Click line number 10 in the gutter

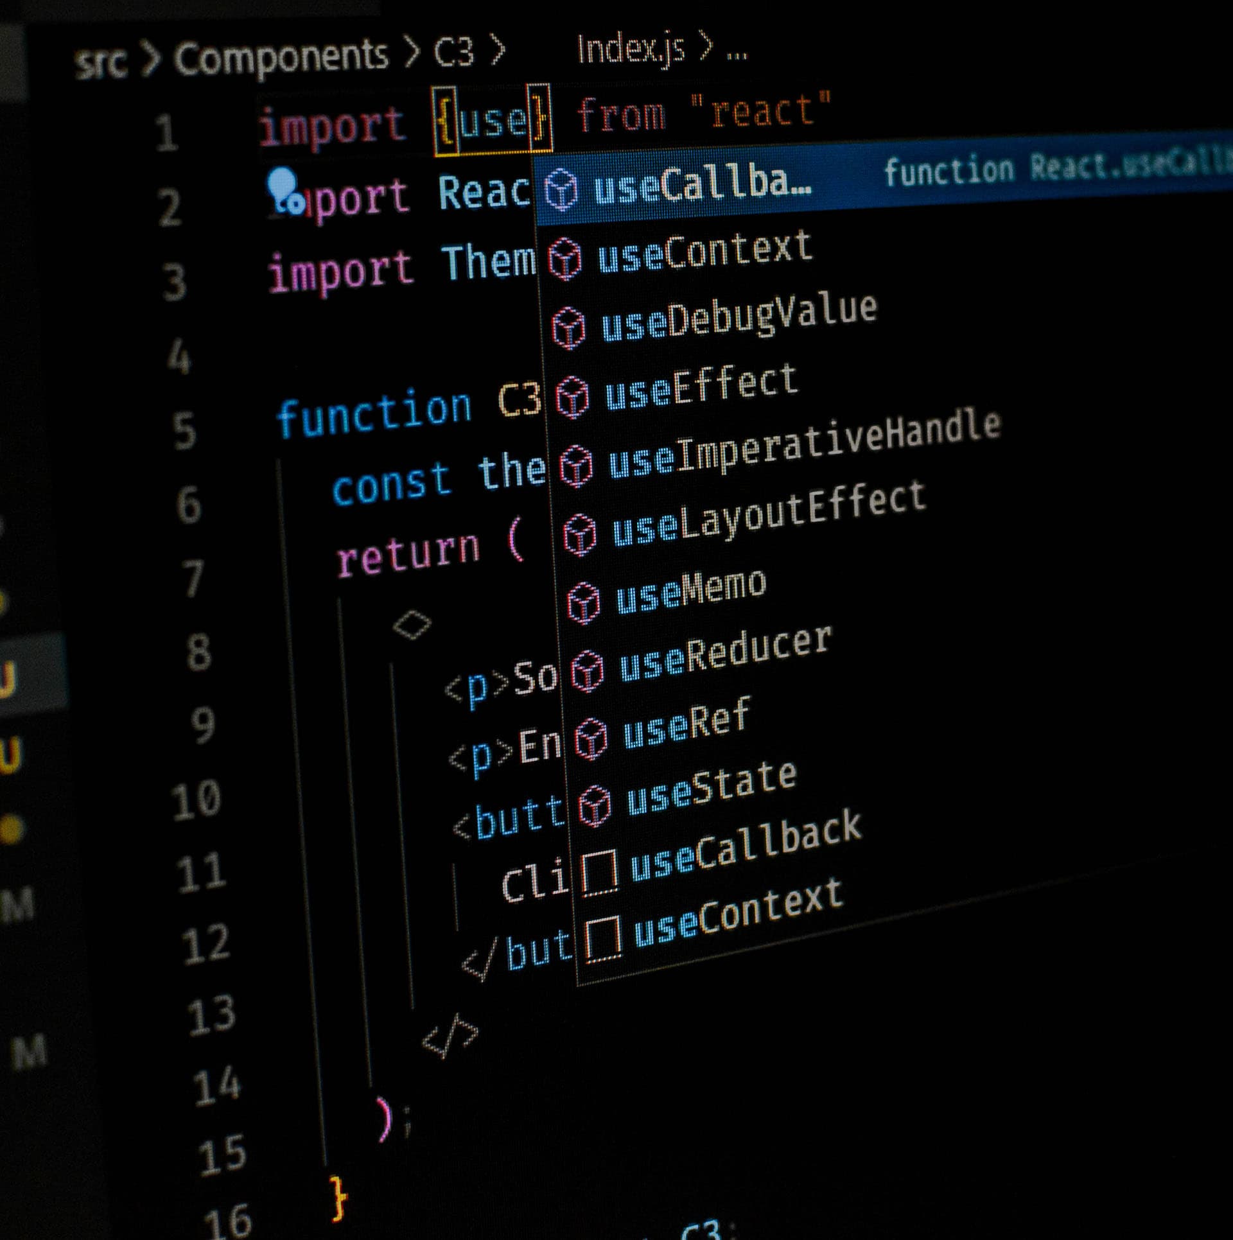tap(197, 800)
